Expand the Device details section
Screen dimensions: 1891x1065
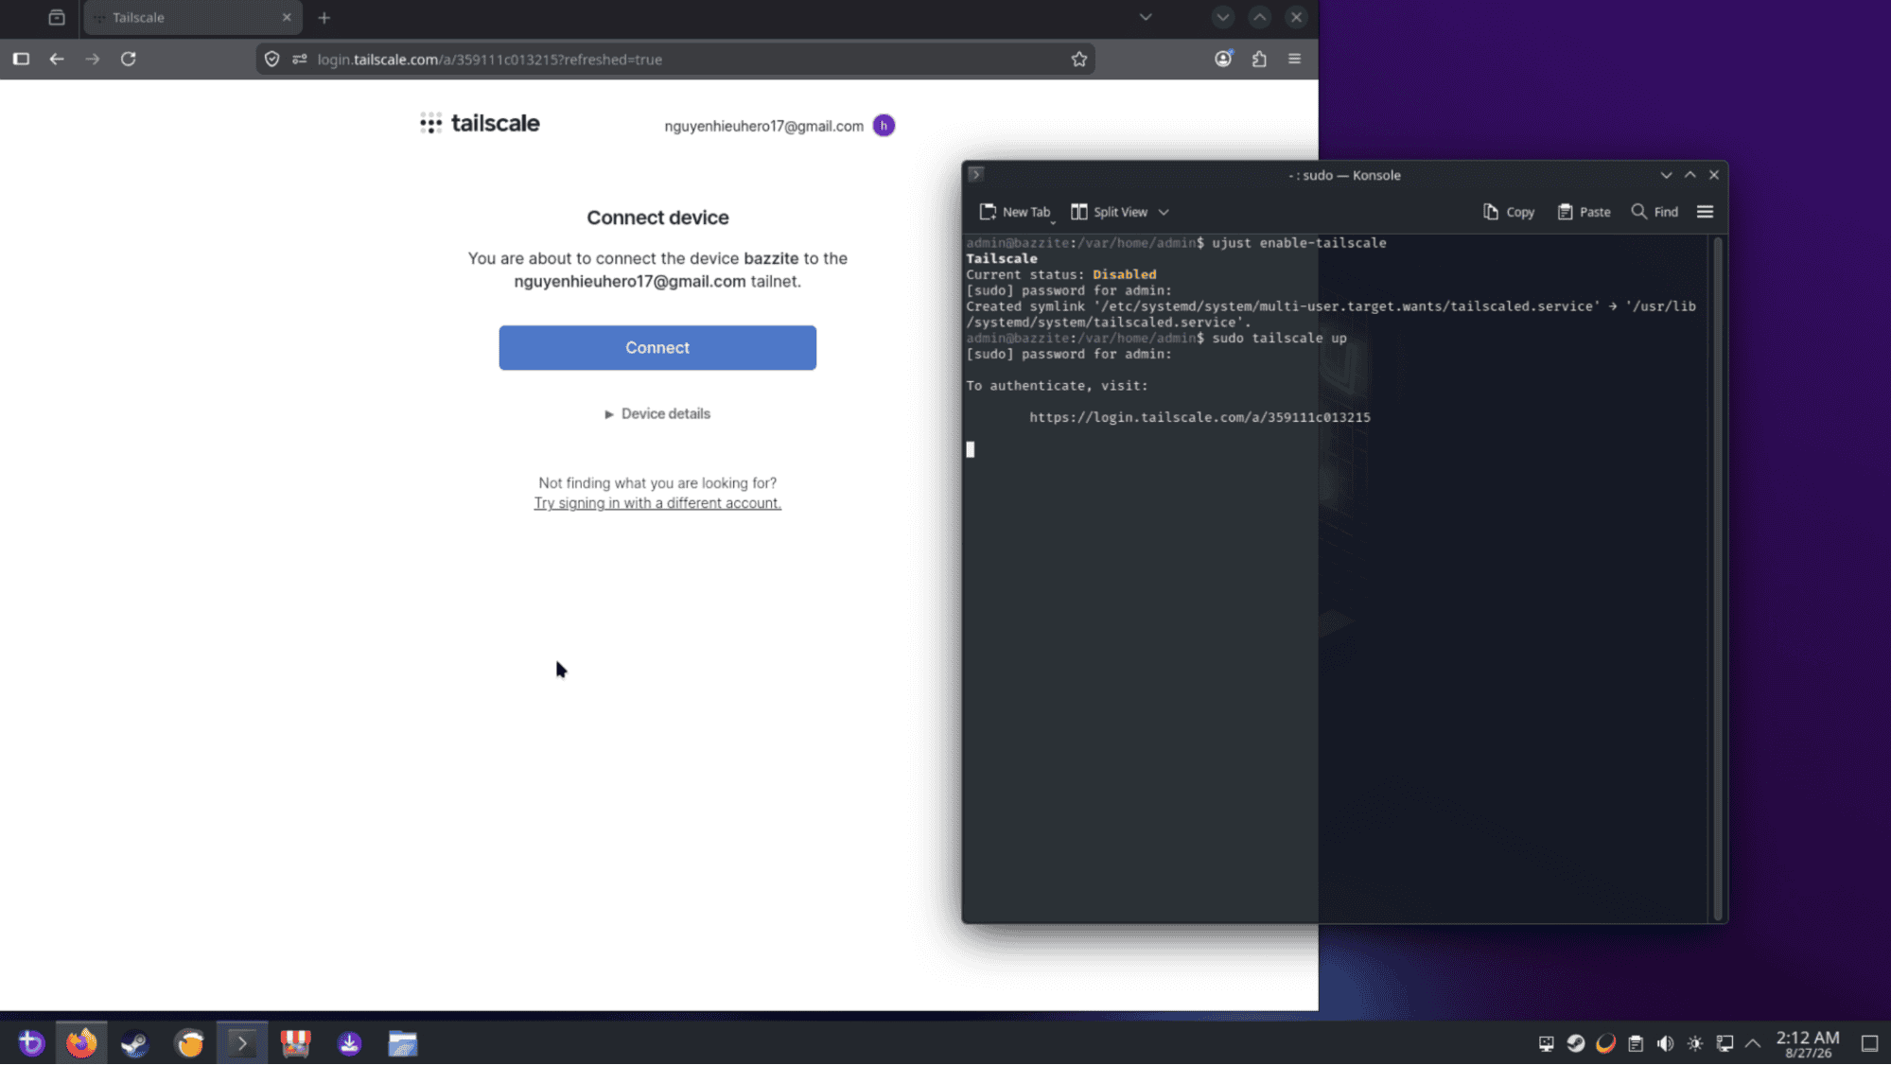(657, 413)
